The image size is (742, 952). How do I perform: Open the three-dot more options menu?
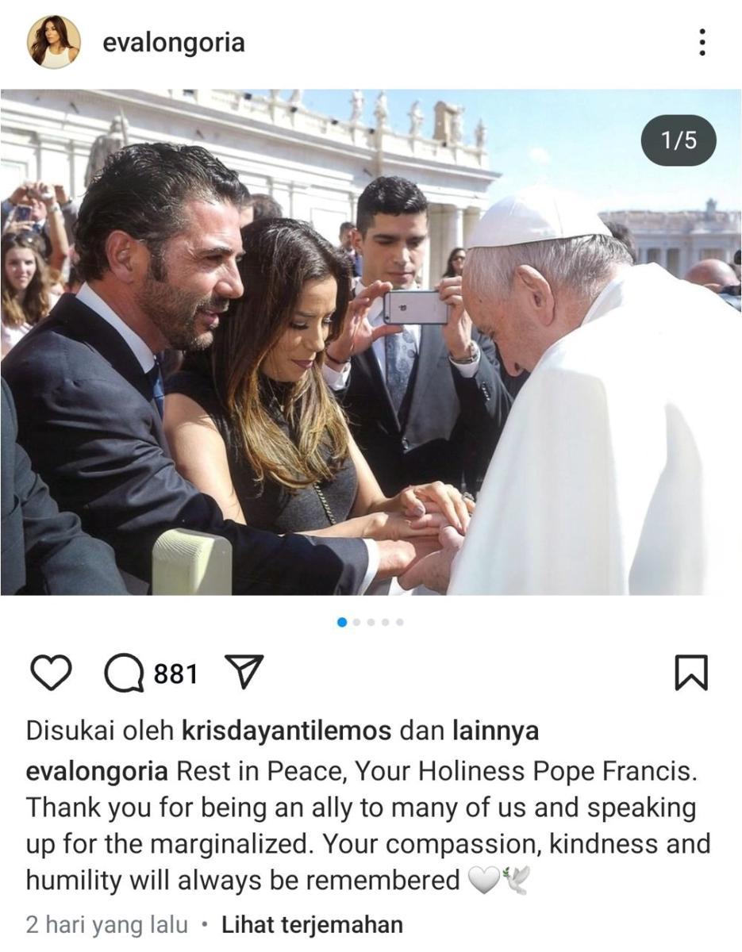(x=702, y=42)
